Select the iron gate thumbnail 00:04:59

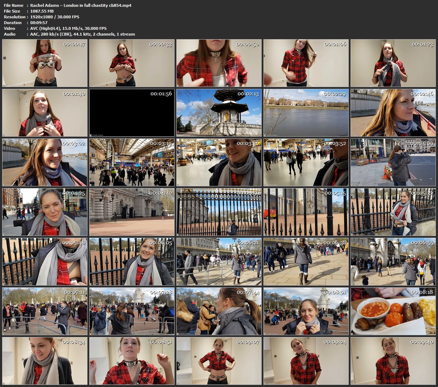point(219,212)
